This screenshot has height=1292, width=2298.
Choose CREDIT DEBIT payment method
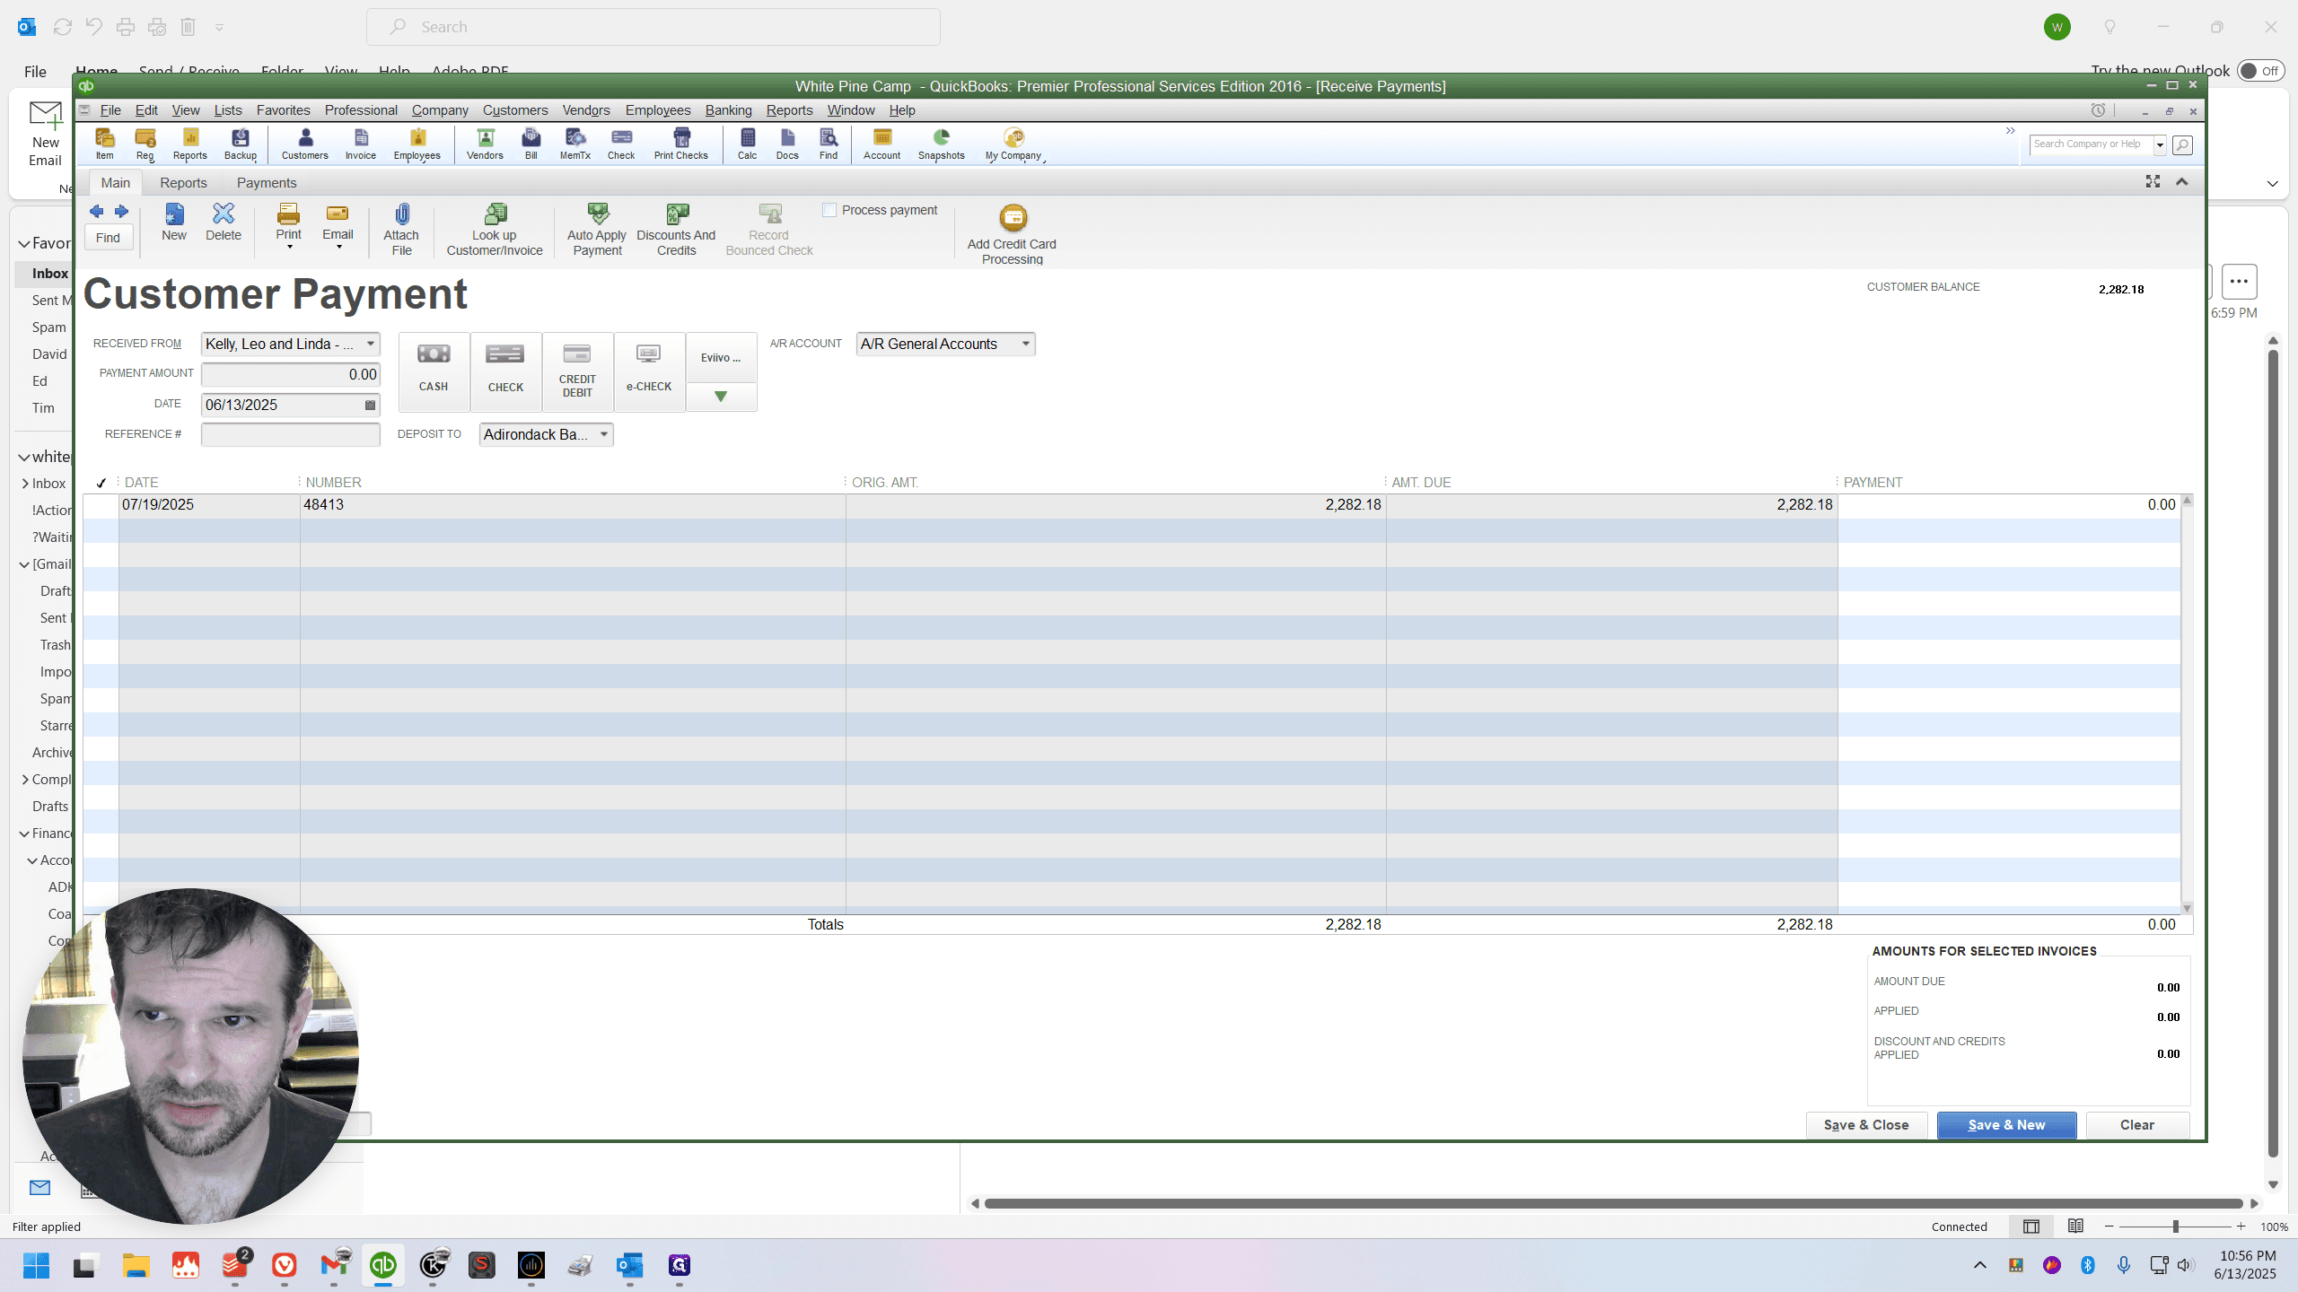point(577,371)
